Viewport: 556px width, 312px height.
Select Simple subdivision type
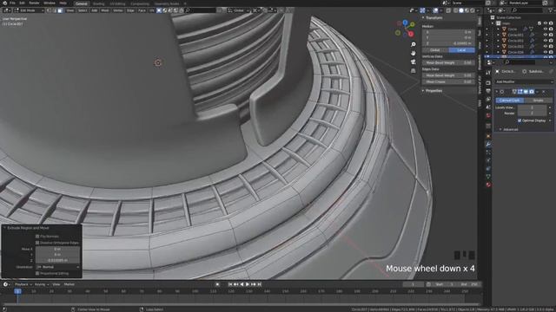click(x=538, y=101)
